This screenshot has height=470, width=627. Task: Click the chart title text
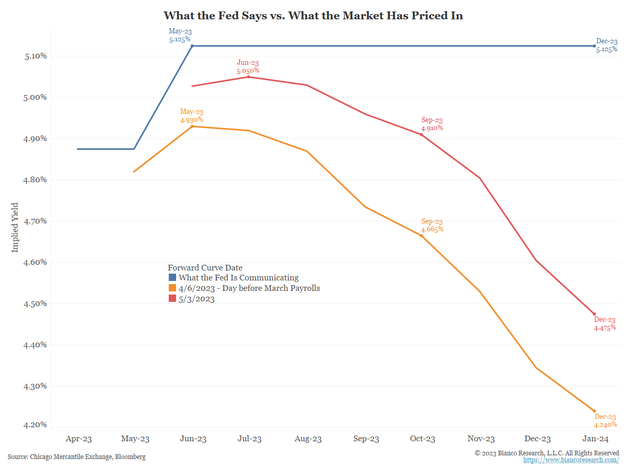click(x=313, y=16)
